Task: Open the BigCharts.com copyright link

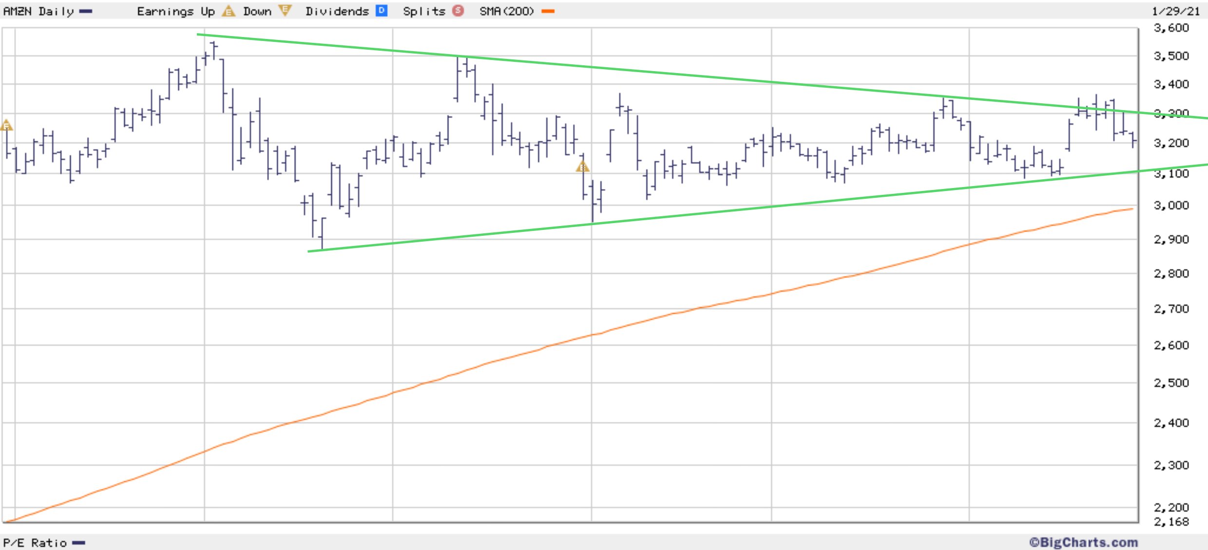Action: pyautogui.click(x=1083, y=542)
